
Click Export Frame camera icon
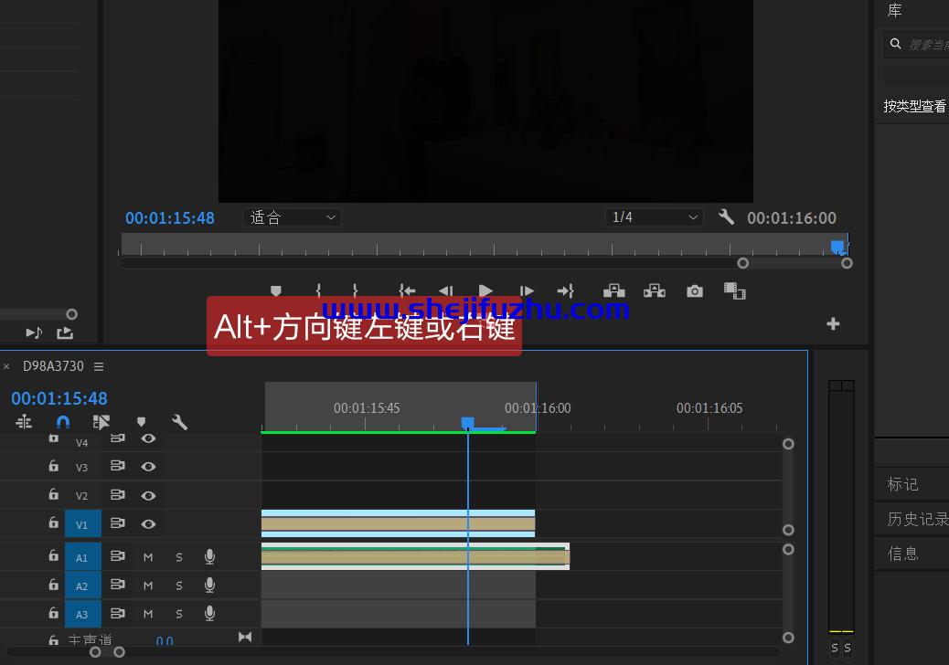click(x=695, y=291)
